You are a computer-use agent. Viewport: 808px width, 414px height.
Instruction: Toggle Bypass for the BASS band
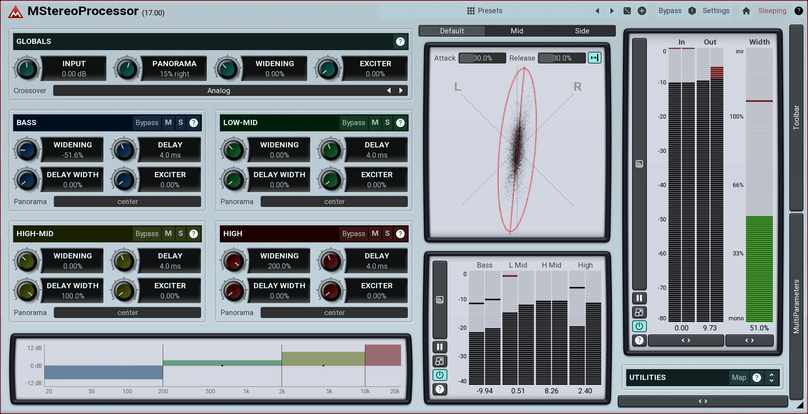(x=147, y=122)
